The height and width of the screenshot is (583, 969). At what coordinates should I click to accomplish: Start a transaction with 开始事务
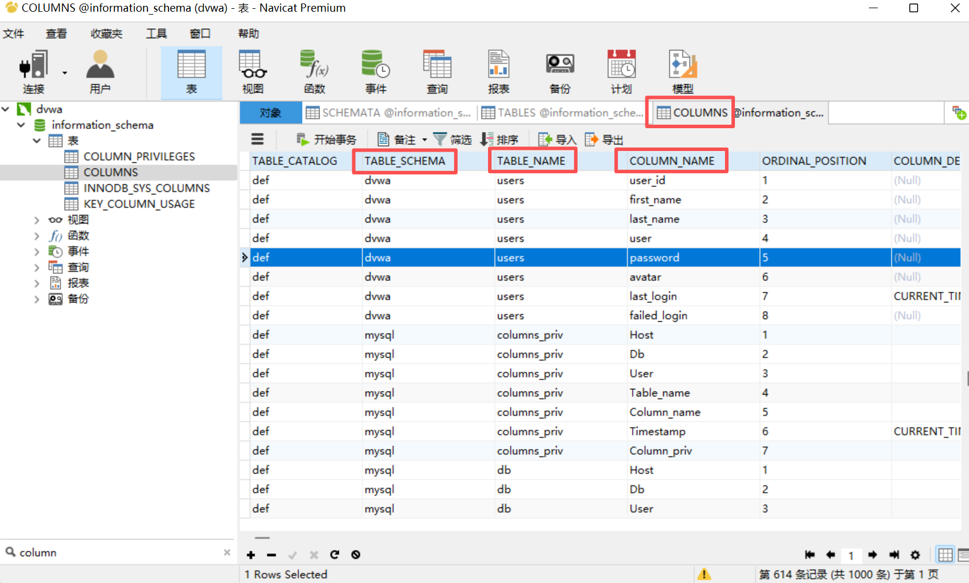325,139
